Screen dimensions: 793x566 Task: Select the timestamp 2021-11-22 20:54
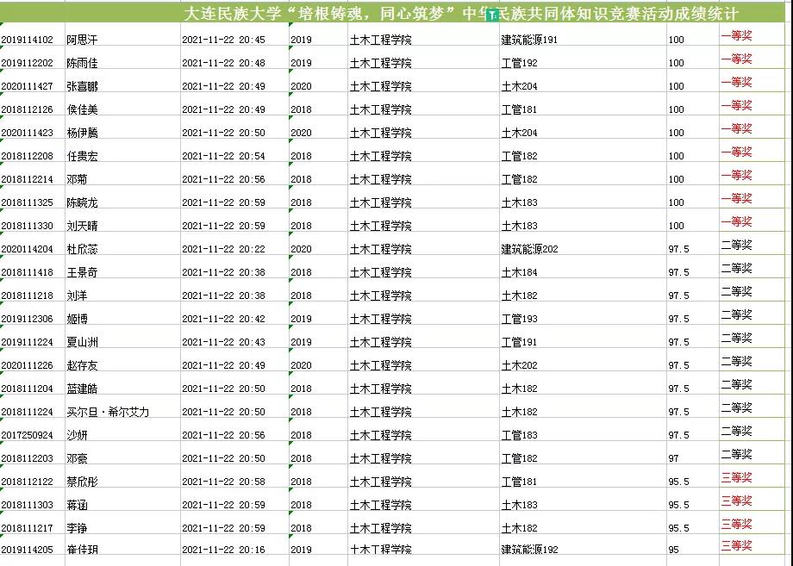coord(223,156)
